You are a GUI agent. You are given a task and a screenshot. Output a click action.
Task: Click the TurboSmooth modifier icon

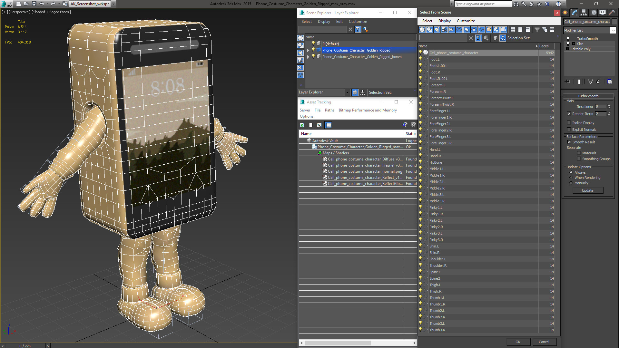click(567, 38)
